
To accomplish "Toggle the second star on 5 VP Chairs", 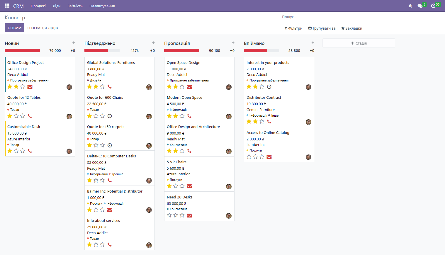I will (x=176, y=186).
